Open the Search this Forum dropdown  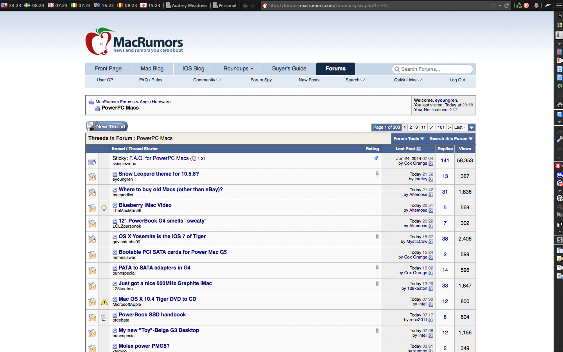point(451,138)
